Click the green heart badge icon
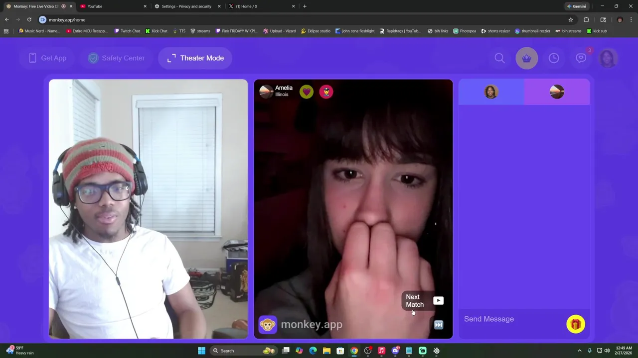This screenshot has width=638, height=358. click(307, 91)
